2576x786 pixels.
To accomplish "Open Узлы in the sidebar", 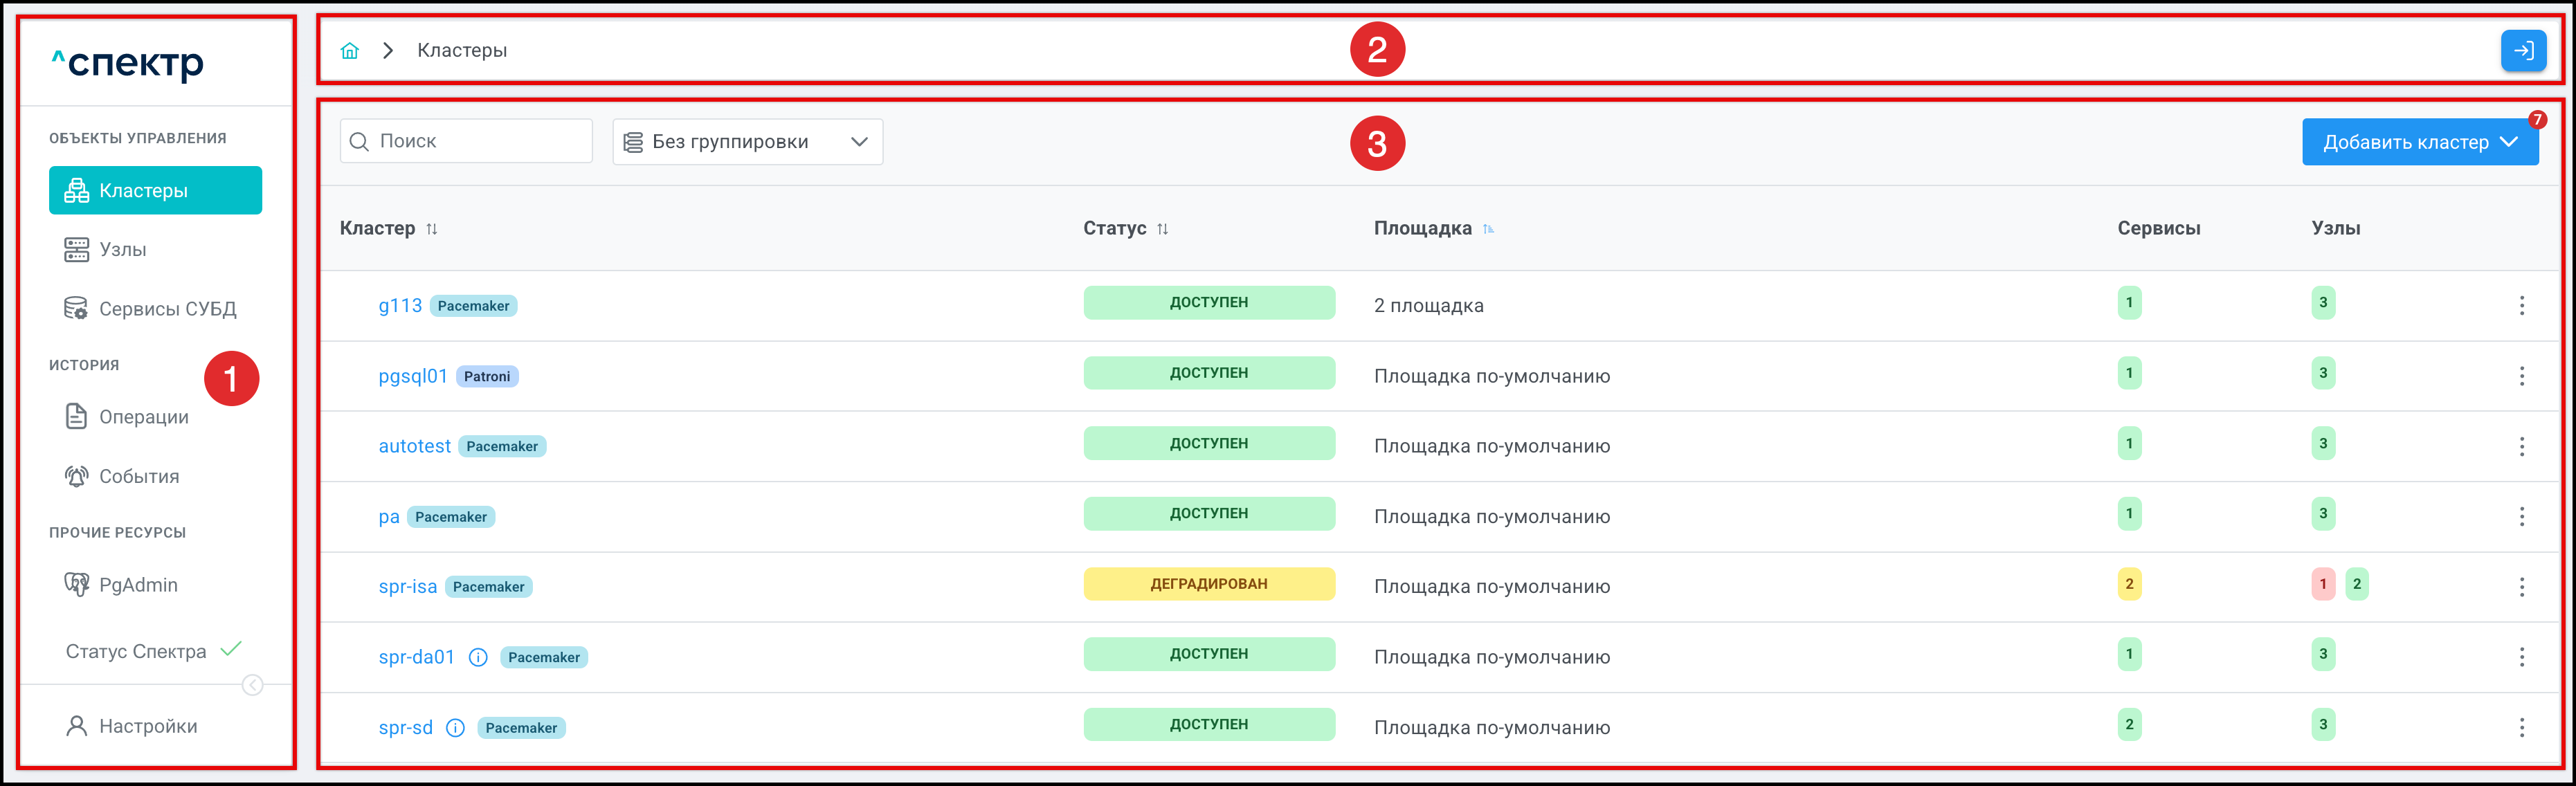I will pyautogui.click(x=122, y=249).
